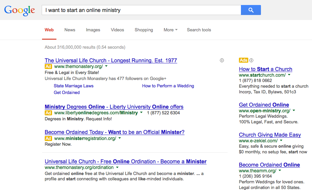This screenshot has width=312, height=190.
Task: Click the Google logo
Action: (19, 10)
